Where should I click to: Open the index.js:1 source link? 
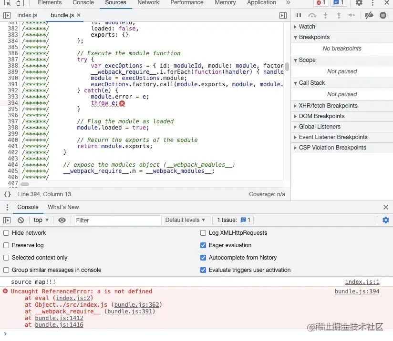[362, 282]
